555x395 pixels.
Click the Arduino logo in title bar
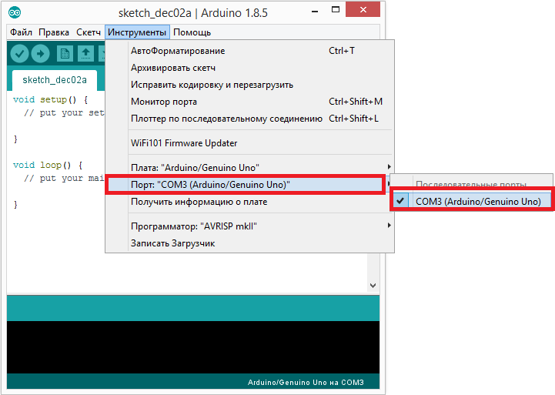[x=15, y=13]
